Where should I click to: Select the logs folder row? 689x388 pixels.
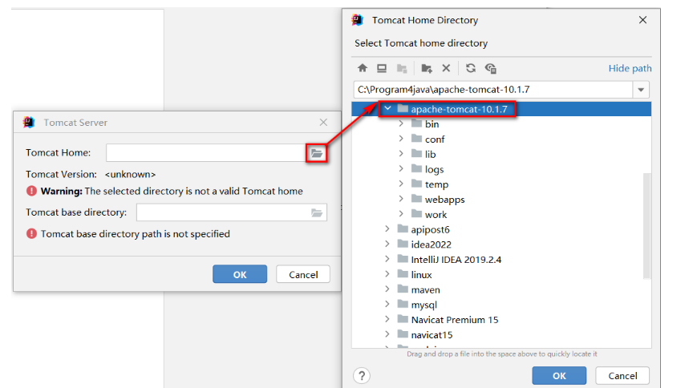pos(501,169)
